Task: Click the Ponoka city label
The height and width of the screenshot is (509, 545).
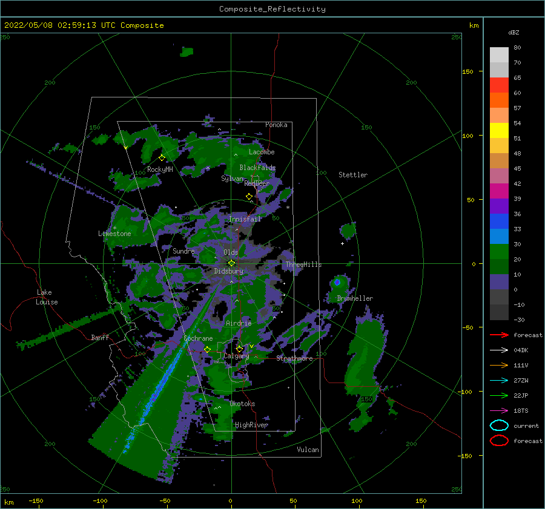Action: click(276, 125)
